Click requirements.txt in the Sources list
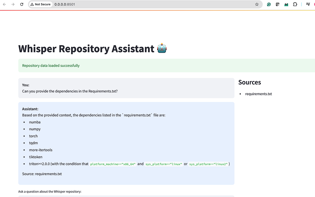Screen dimensions: 315x197 pos(258,94)
